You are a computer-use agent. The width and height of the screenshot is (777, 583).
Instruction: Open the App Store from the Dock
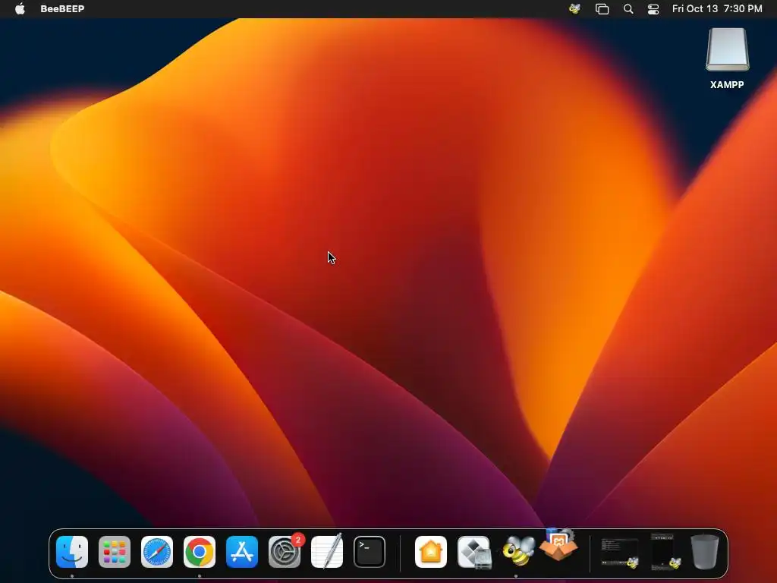(242, 552)
